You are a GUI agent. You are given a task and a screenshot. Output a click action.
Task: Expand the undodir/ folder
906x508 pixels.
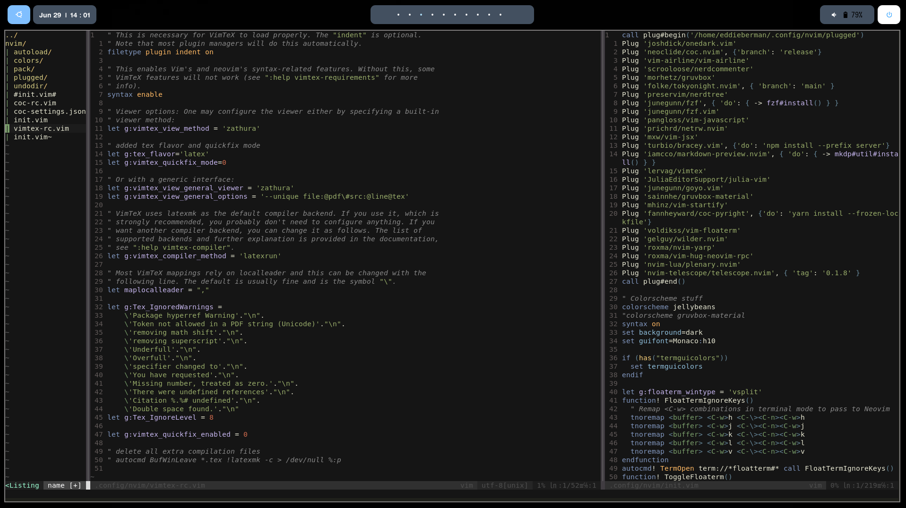[x=31, y=86]
